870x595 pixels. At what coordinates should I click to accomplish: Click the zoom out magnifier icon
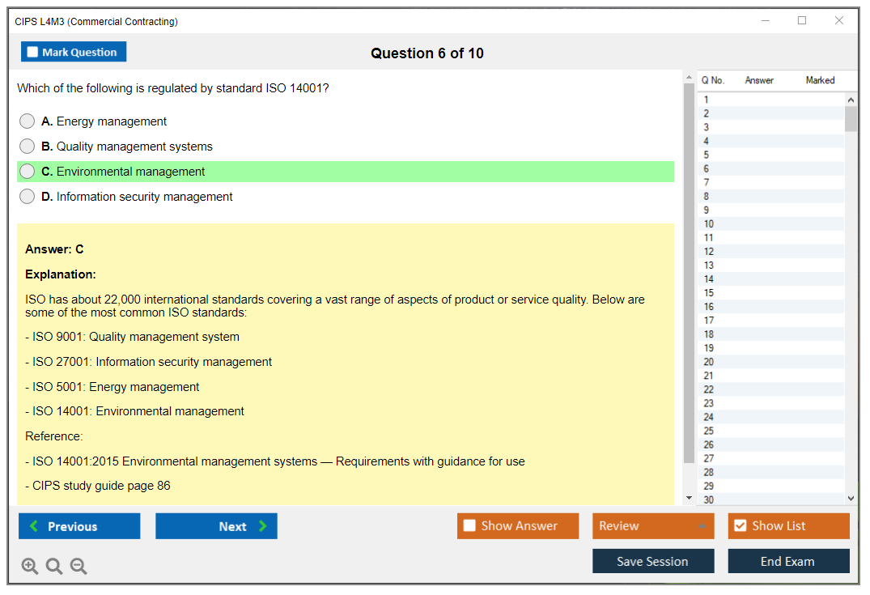coord(79,567)
